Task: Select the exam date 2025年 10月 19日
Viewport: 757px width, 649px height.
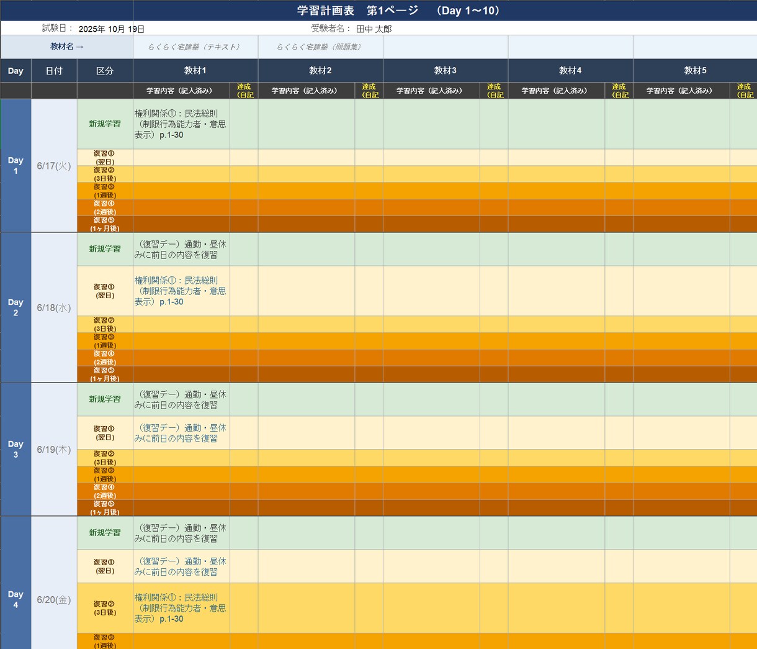Action: click(x=112, y=29)
